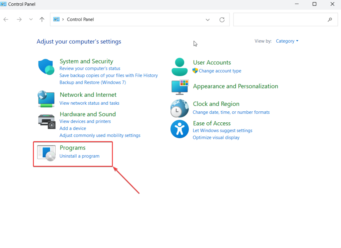Go up one folder level
This screenshot has width=341, height=248.
point(42,20)
